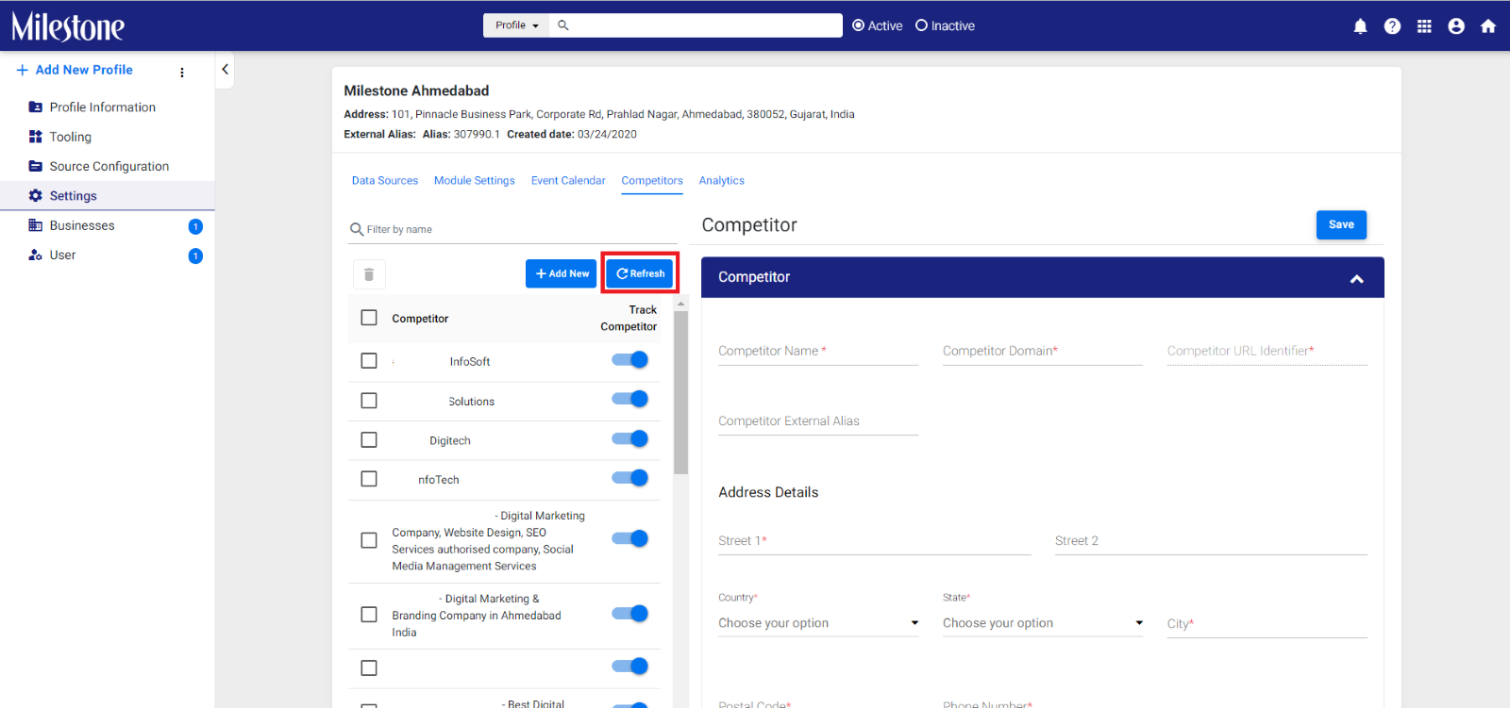Click the Street 1 field
Screen dimensions: 1510x708
coord(875,541)
